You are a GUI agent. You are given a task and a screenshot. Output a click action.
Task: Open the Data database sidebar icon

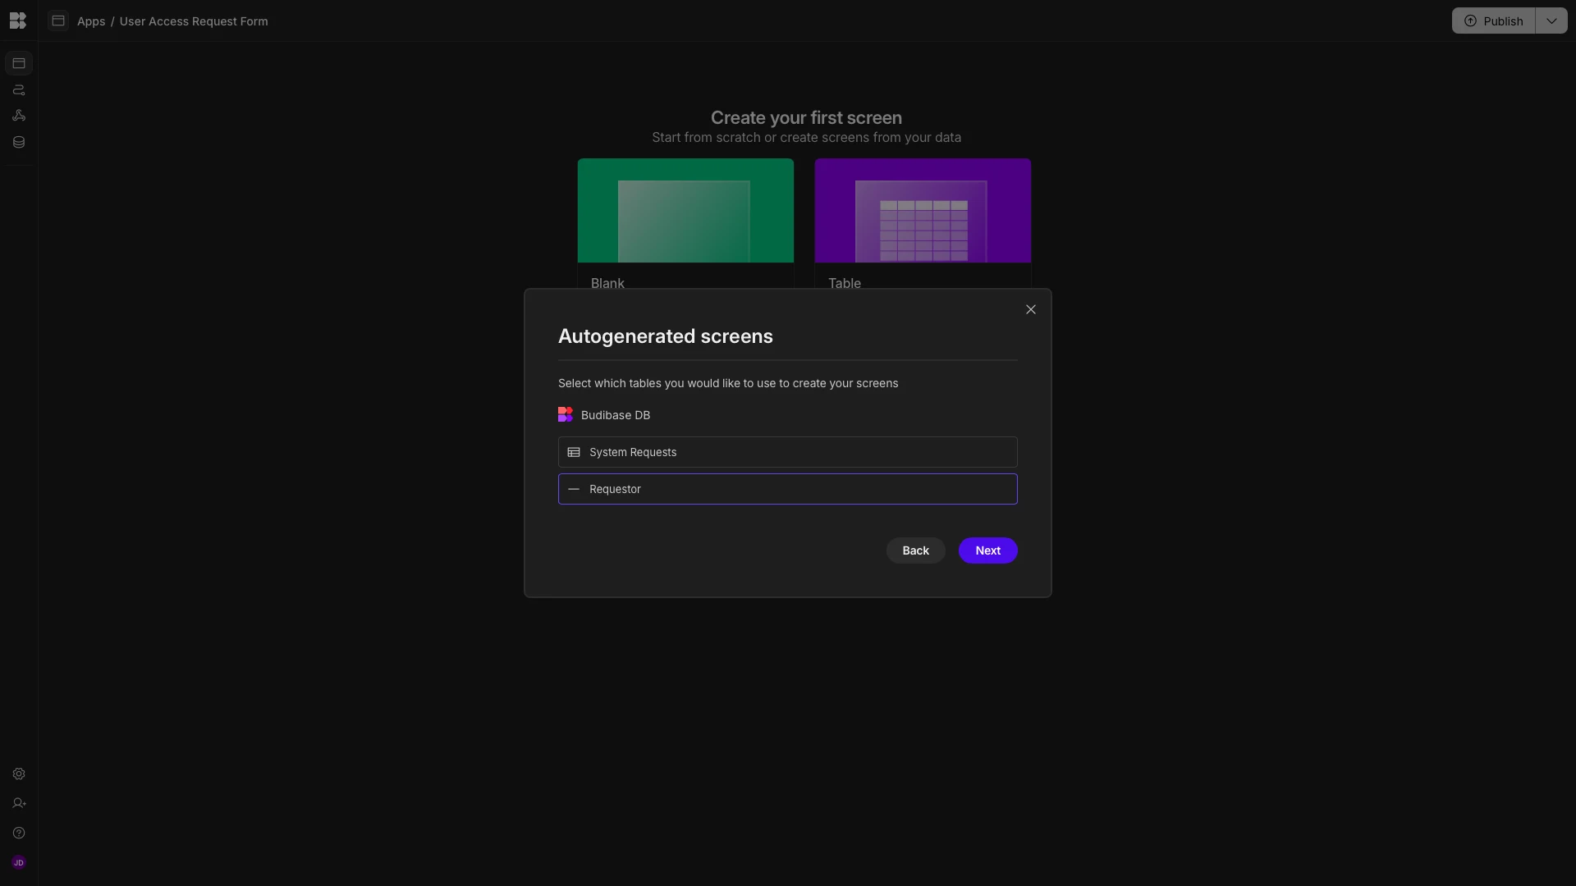tap(19, 142)
